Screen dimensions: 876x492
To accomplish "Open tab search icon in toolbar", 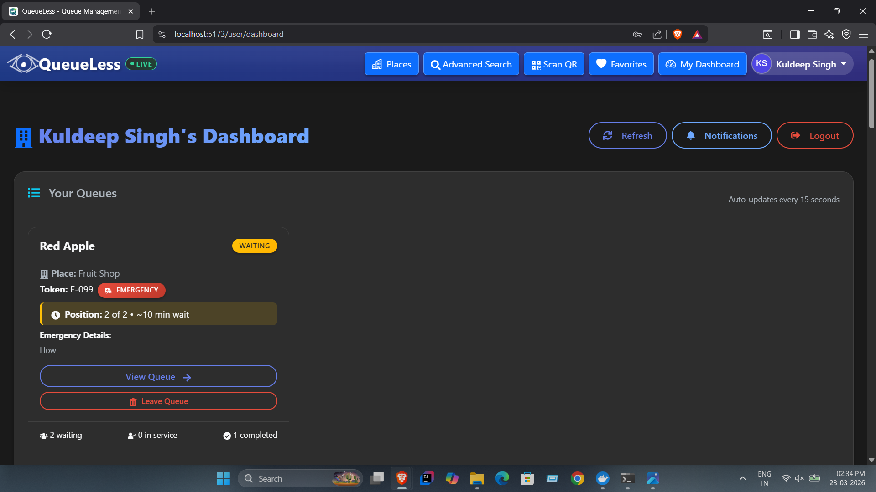I will [768, 34].
